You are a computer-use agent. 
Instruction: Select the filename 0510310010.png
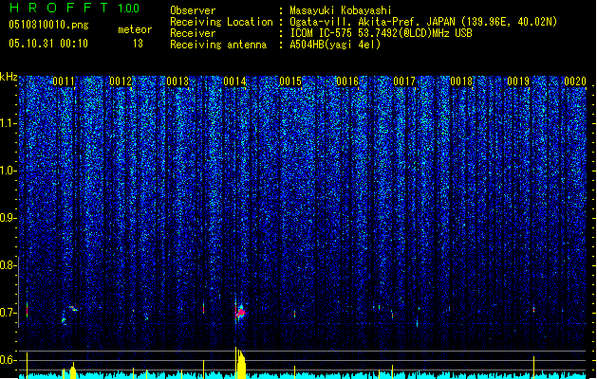tap(48, 25)
